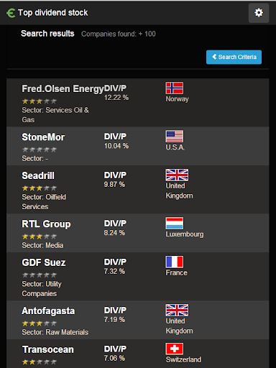Select the GDF Suez stock
276x368 pixels.
[x=138, y=277]
